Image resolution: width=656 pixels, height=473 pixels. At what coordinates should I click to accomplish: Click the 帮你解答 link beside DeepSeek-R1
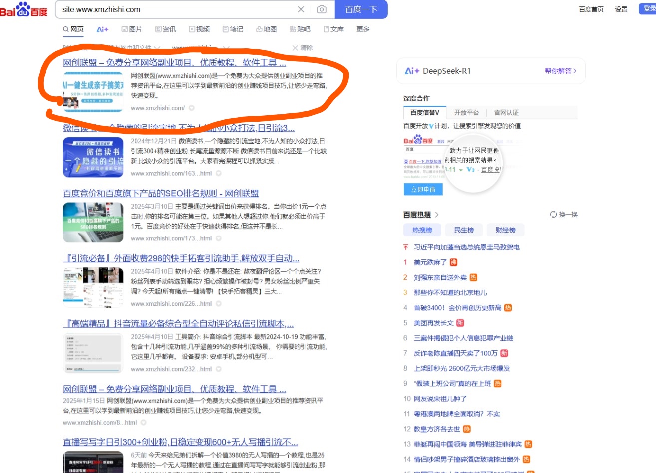point(558,71)
